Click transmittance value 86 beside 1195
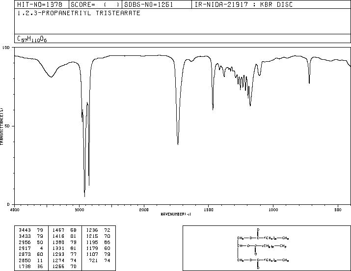The width and height of the screenshot is (351, 271). coord(107,242)
